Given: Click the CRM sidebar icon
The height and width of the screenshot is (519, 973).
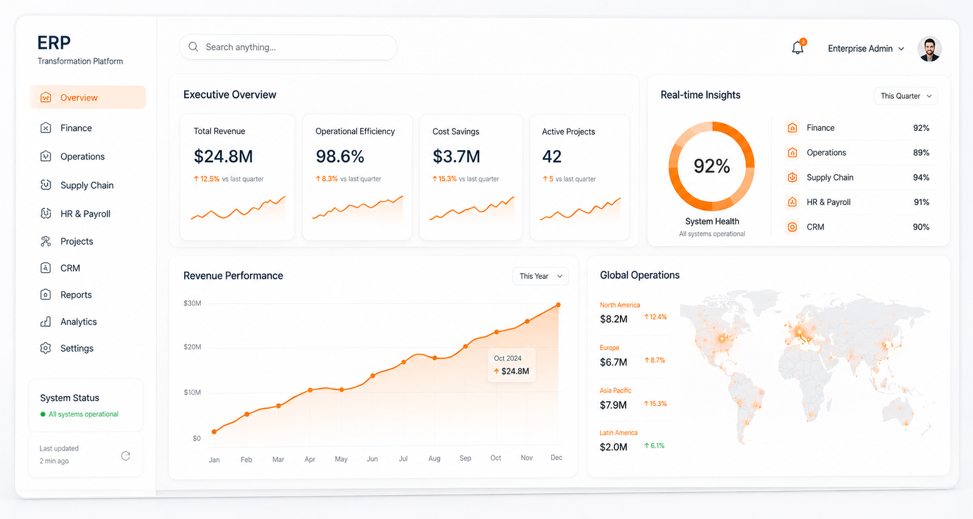Looking at the screenshot, I should click(x=46, y=268).
